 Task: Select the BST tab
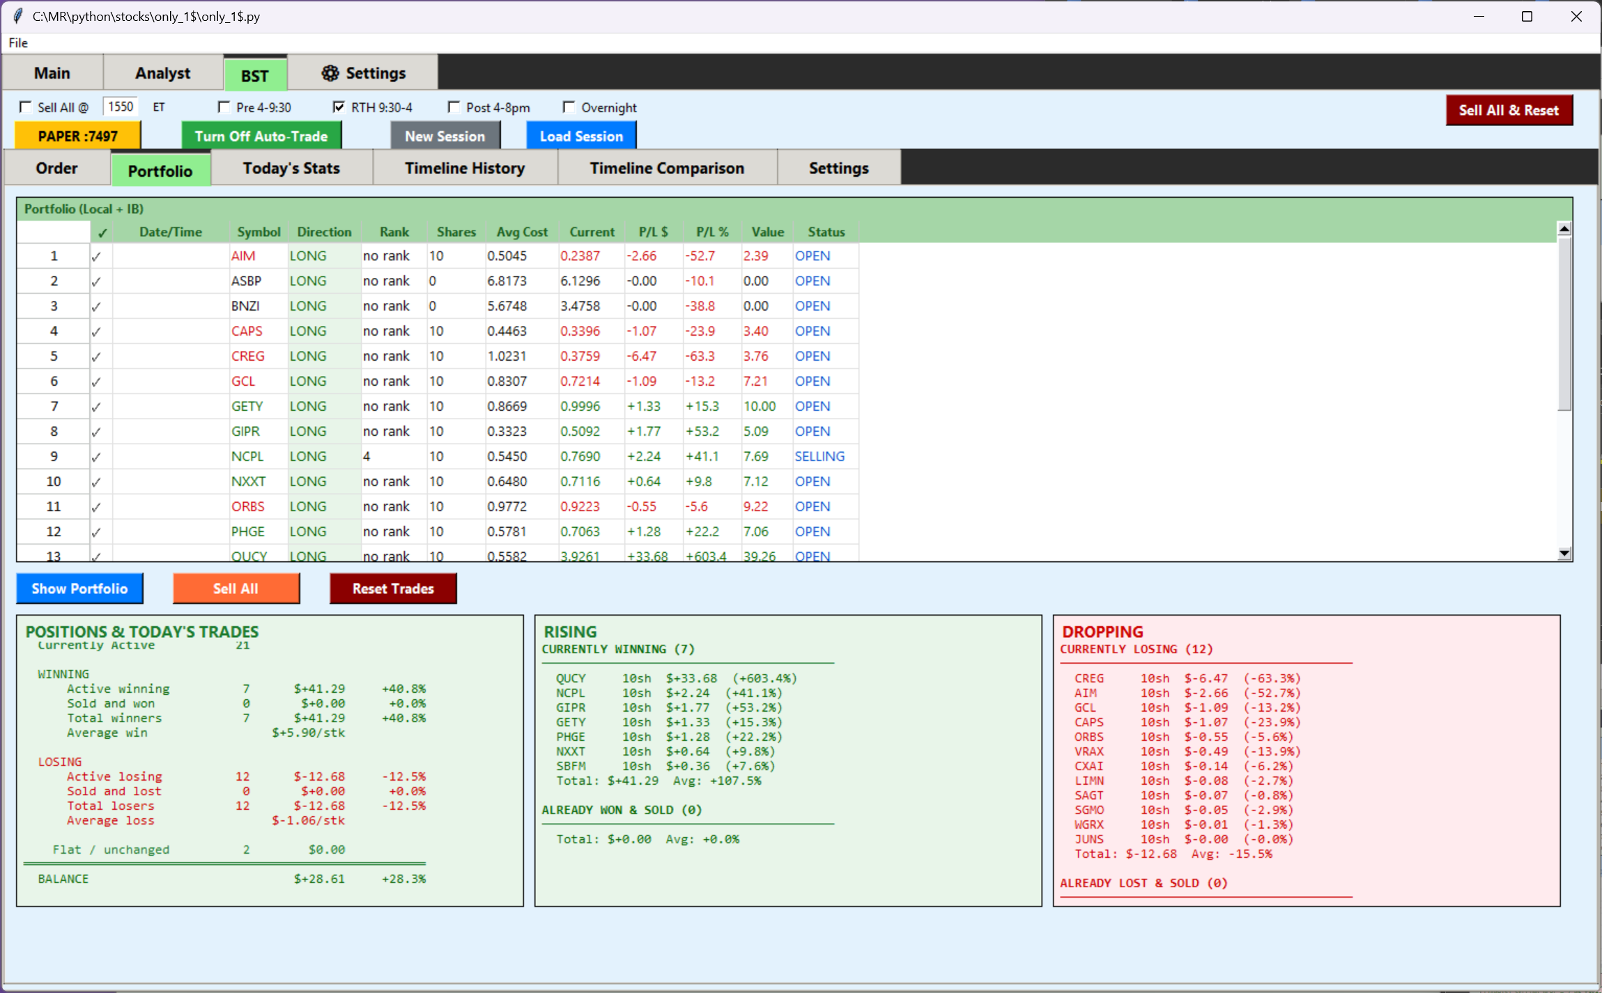[255, 75]
